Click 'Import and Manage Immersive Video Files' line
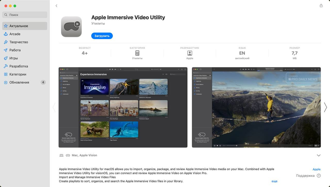 pos(87,177)
